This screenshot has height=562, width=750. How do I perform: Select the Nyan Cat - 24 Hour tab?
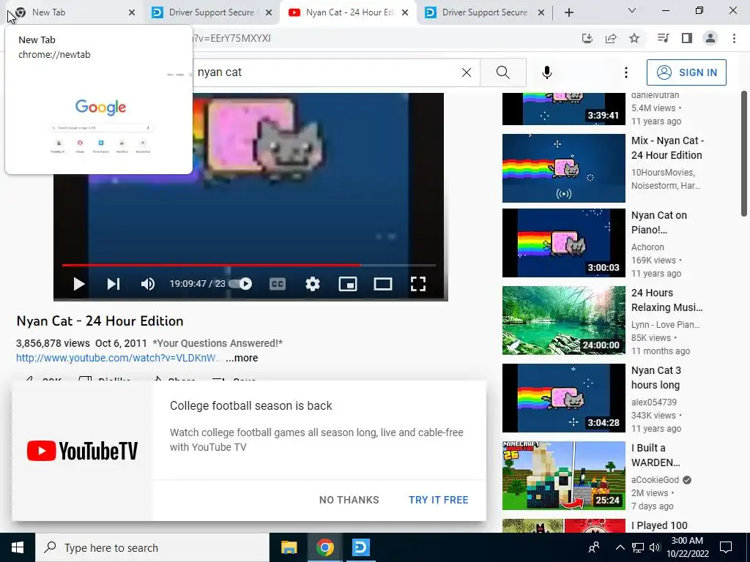(349, 12)
